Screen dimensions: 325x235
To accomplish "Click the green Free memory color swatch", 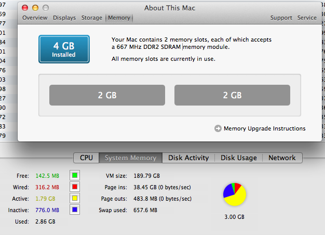I will 75,175.
